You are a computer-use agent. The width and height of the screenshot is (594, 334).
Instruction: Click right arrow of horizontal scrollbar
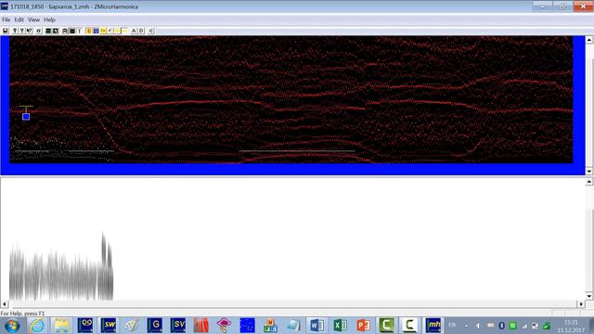582,303
